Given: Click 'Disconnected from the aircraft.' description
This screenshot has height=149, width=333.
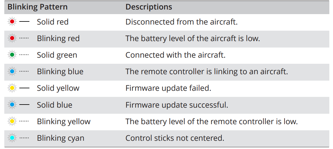Looking at the screenshot, I should coord(181,22).
